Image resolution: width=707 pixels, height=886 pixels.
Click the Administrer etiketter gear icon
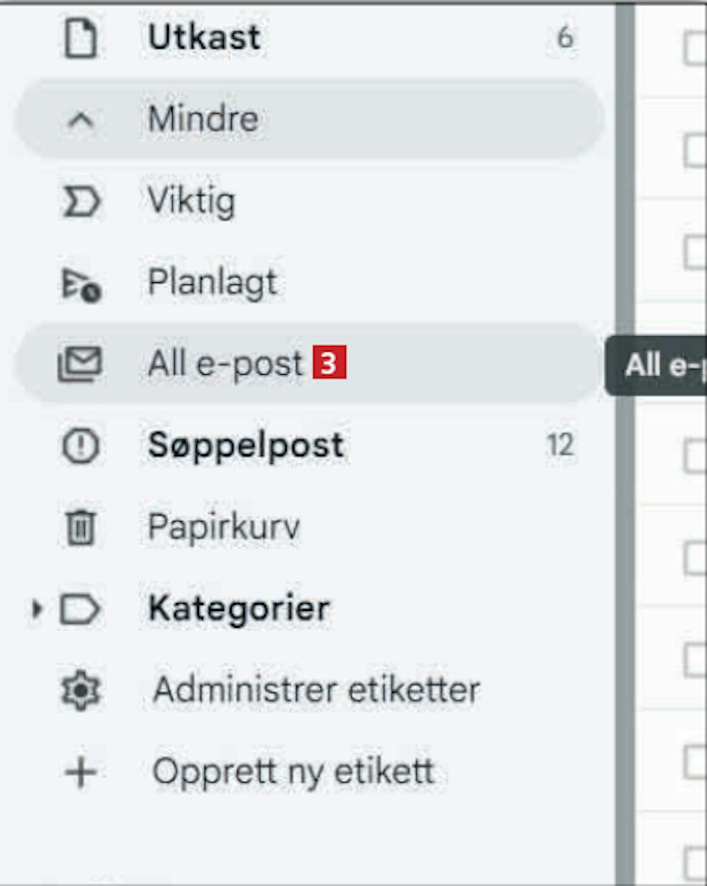[81, 690]
